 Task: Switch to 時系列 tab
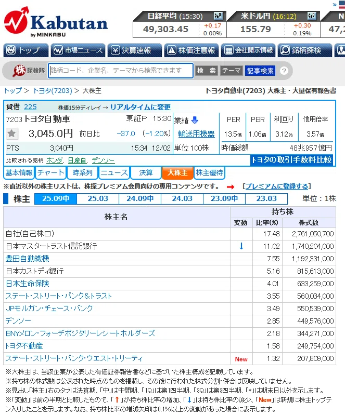coord(82,173)
